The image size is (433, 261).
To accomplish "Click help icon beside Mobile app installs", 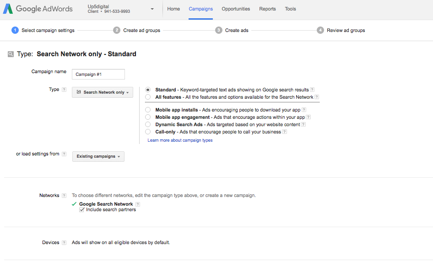I will coord(303,110).
